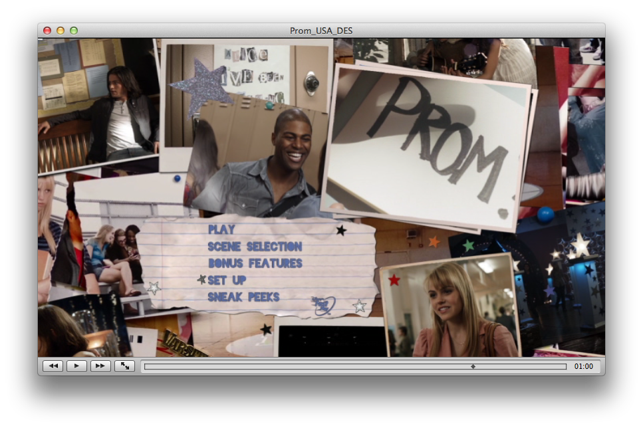Zoom the window with the green button
This screenshot has width=643, height=428.
click(x=74, y=31)
